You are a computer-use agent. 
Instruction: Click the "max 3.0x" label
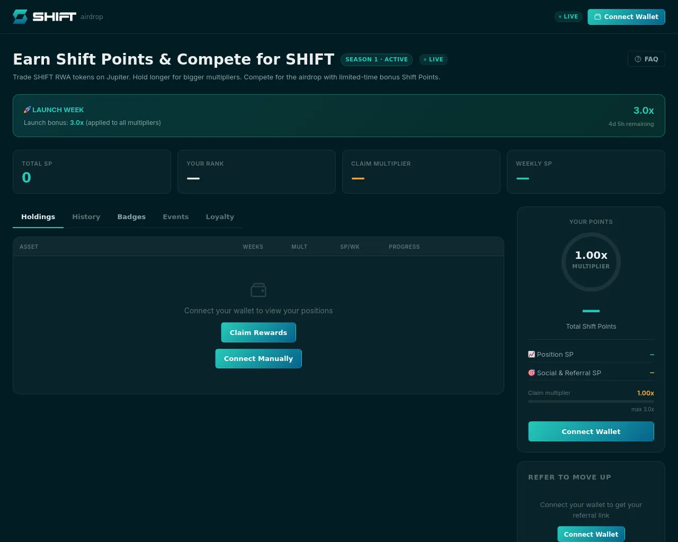(643, 409)
